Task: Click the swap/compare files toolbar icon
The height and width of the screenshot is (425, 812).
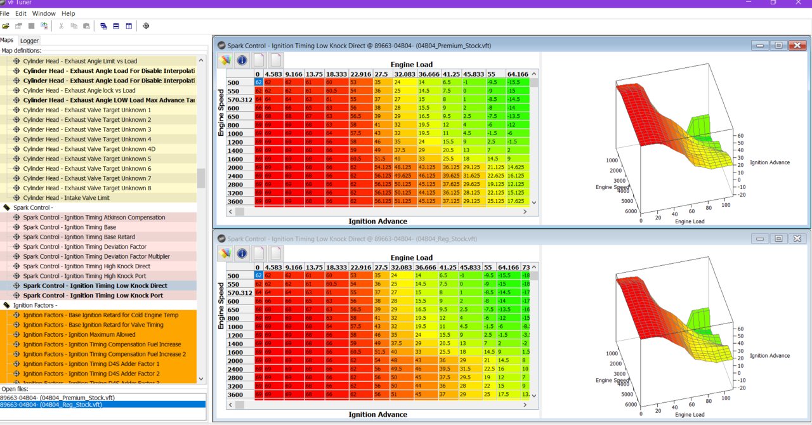Action: 44,26
